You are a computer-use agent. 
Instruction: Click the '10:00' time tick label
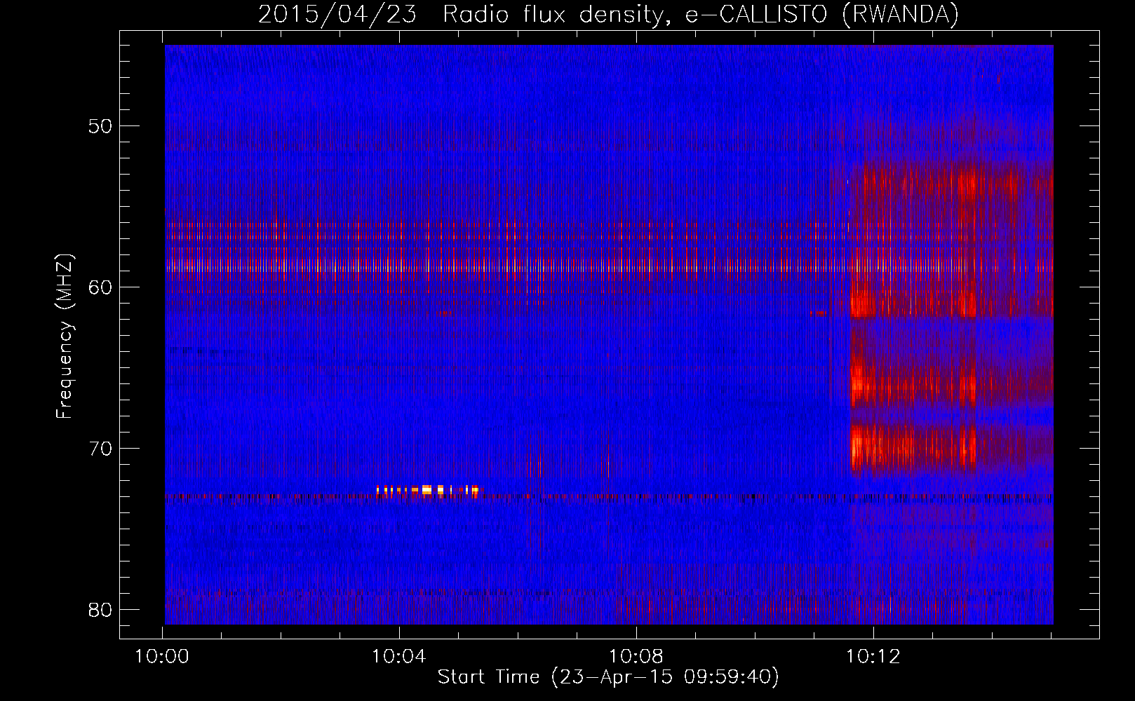163,657
